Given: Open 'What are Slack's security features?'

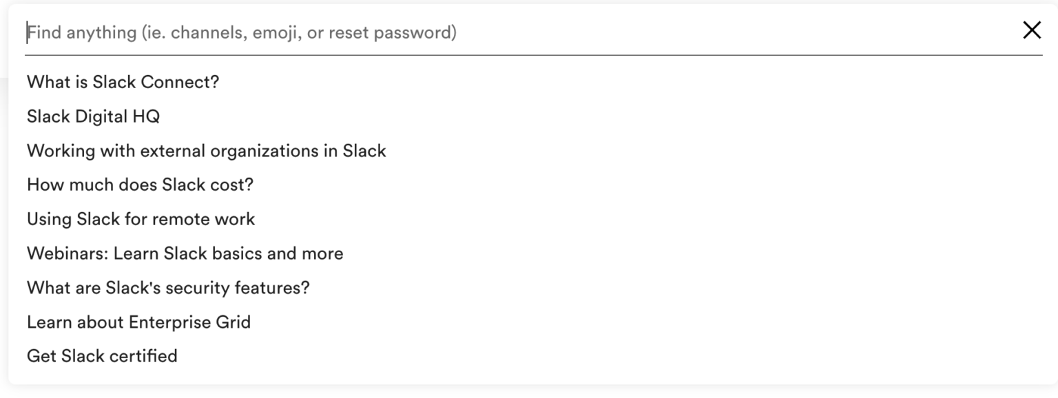Looking at the screenshot, I should [167, 288].
